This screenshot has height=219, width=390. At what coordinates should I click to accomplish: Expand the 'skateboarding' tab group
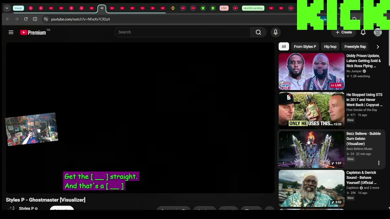click(253, 8)
